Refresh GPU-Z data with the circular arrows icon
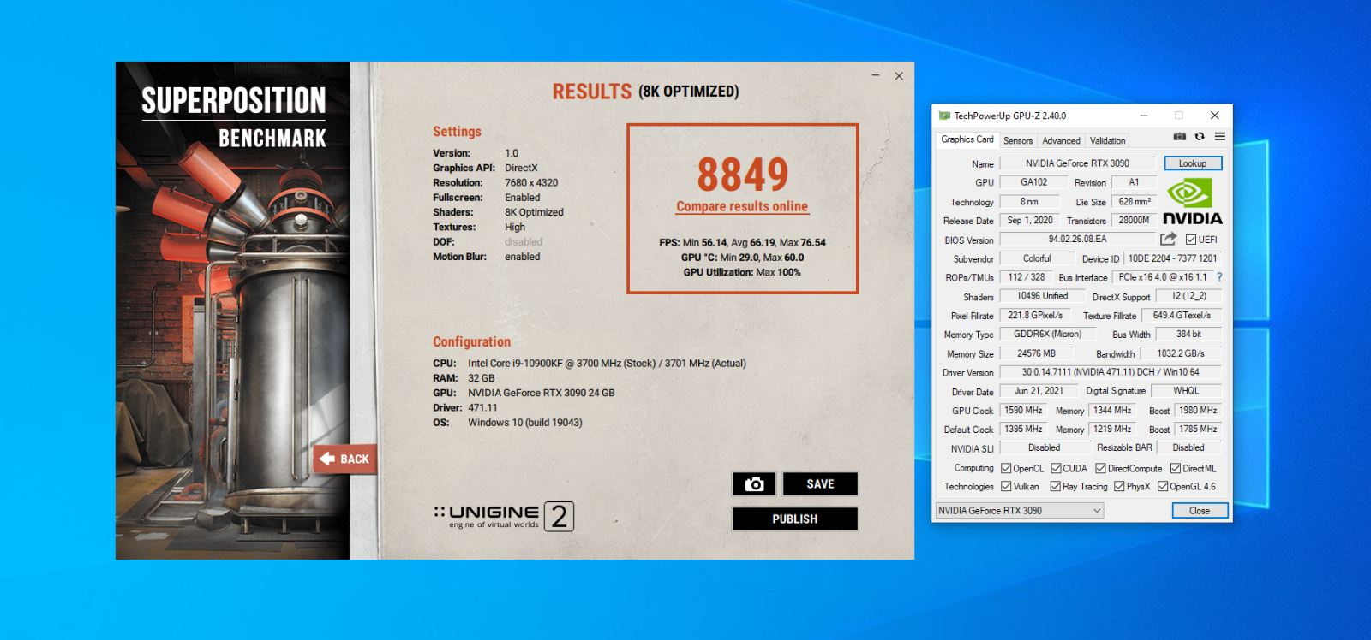1371x640 pixels. 1200,137
